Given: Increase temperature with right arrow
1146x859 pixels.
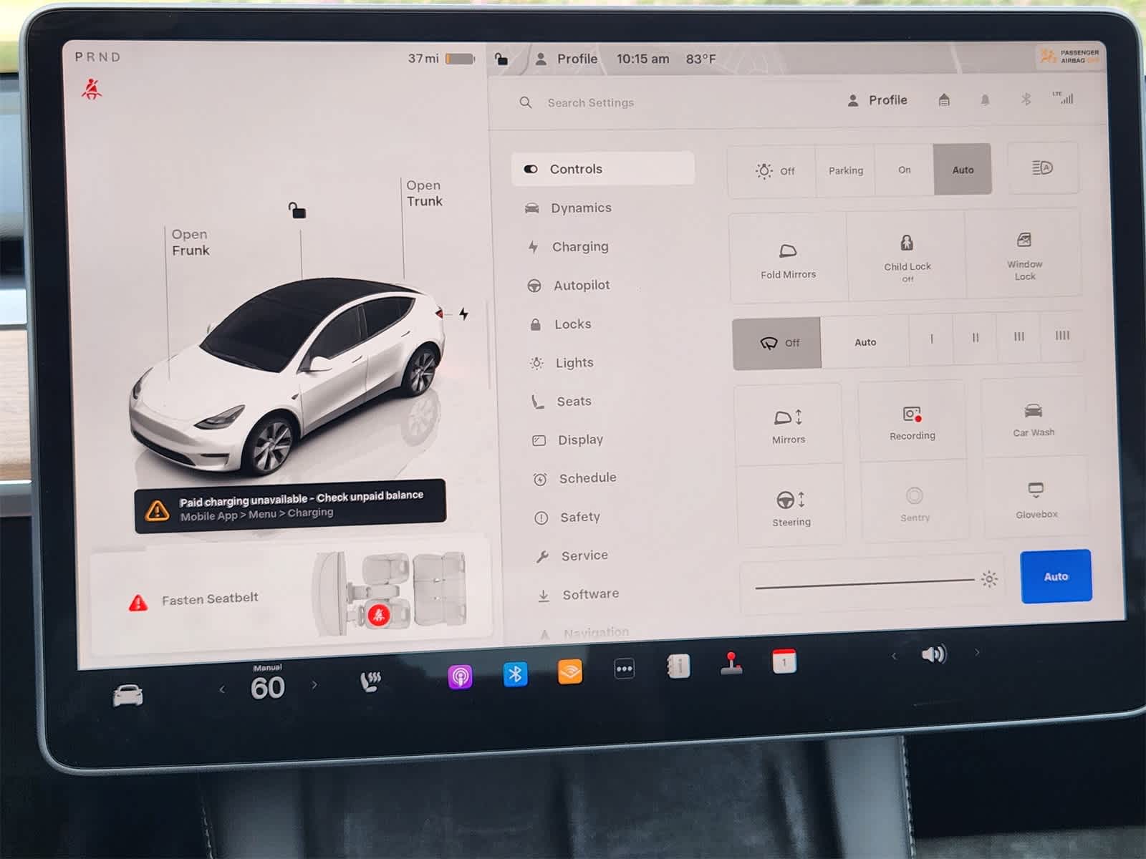Looking at the screenshot, I should (x=314, y=685).
